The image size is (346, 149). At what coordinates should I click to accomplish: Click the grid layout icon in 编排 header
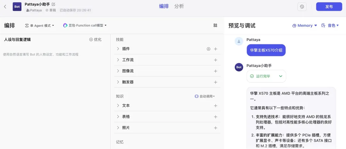click(x=215, y=26)
